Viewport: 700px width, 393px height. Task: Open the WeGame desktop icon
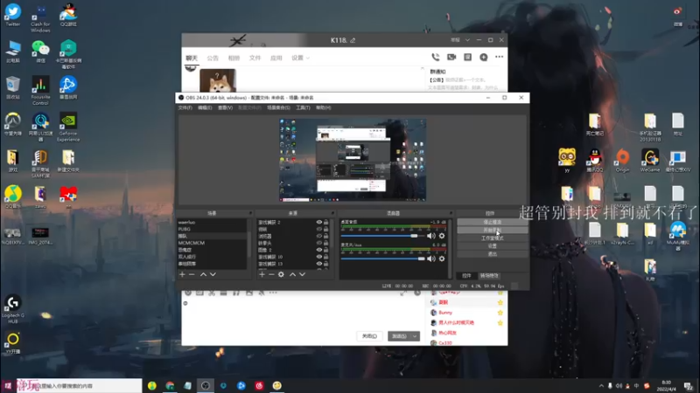[649, 161]
